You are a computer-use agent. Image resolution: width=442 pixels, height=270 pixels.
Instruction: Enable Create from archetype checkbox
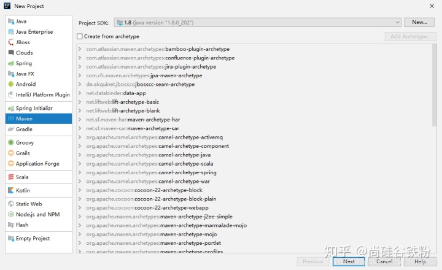(80, 36)
